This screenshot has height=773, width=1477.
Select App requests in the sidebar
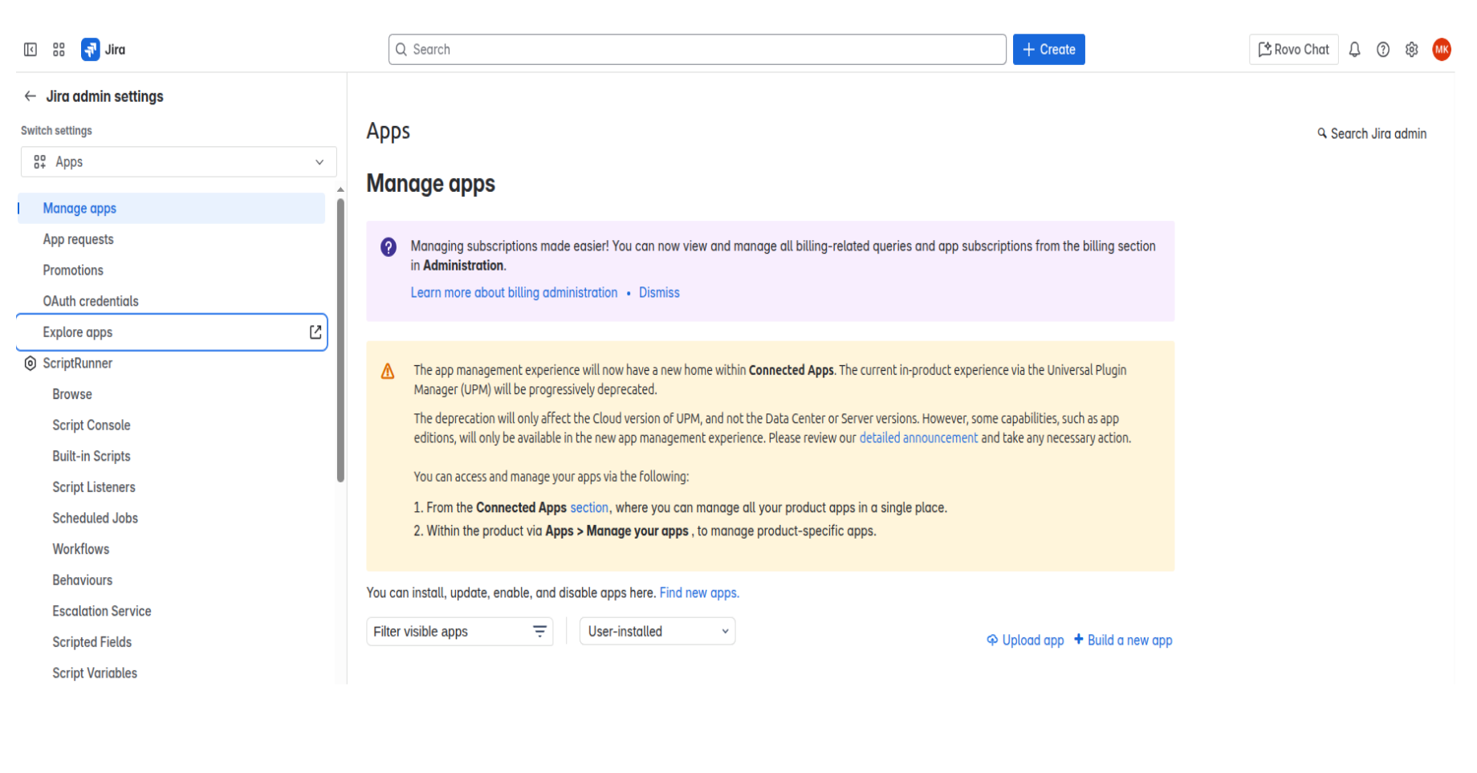[x=78, y=239]
